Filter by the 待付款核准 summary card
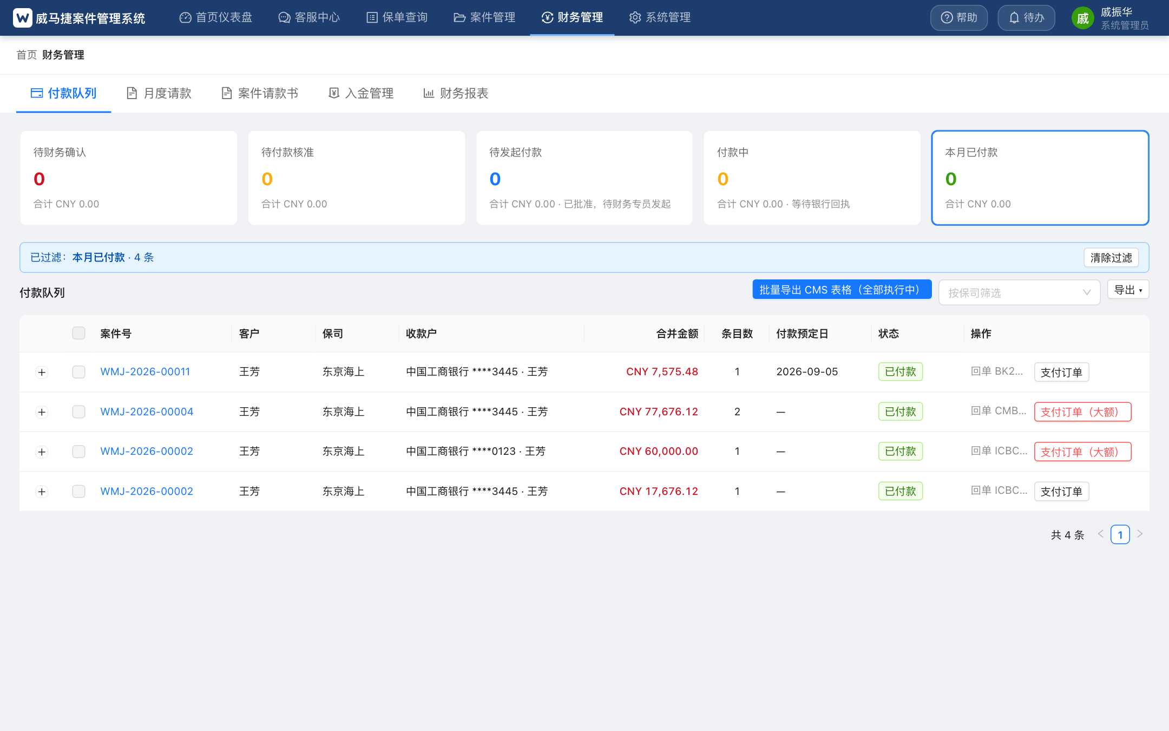The image size is (1169, 731). click(357, 178)
